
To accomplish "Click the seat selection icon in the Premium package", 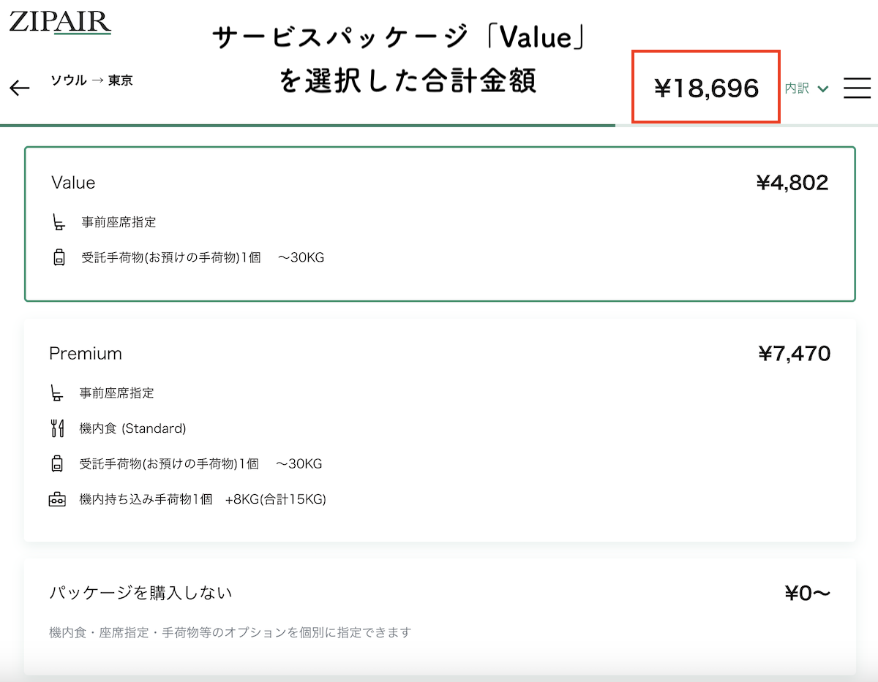I will tap(57, 393).
